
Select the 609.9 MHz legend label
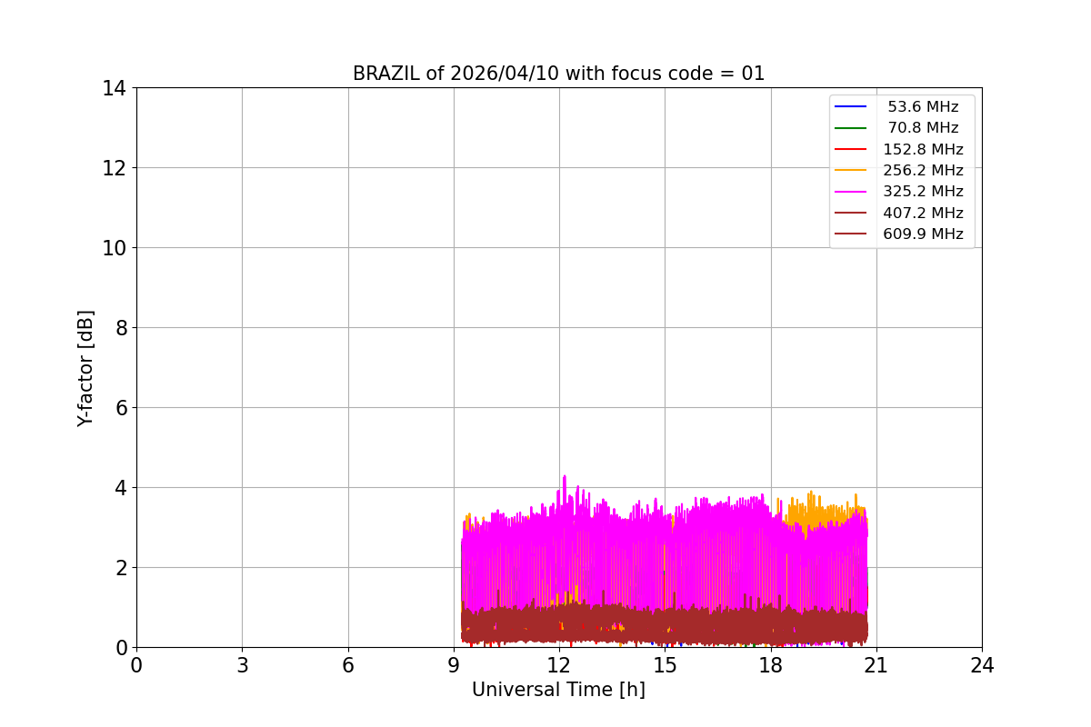pyautogui.click(x=923, y=234)
